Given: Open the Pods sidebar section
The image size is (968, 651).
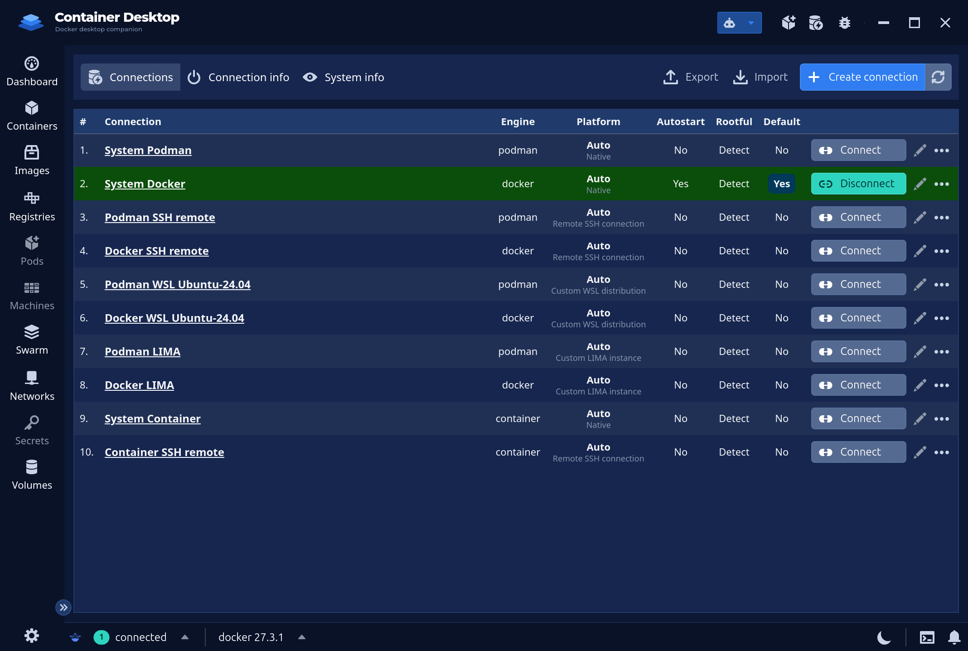Looking at the screenshot, I should [32, 251].
